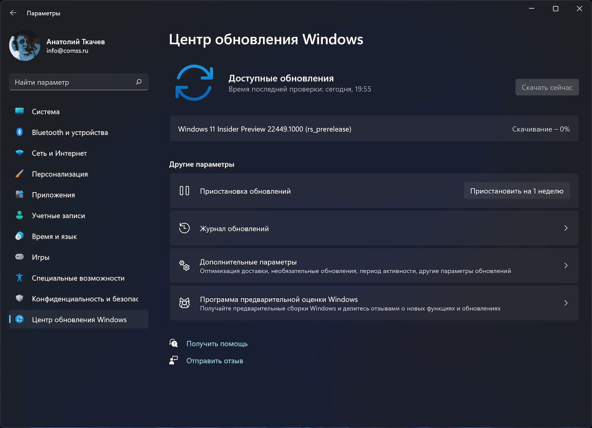592x428 pixels.
Task: Select the Система sidebar icon
Action: click(x=19, y=111)
